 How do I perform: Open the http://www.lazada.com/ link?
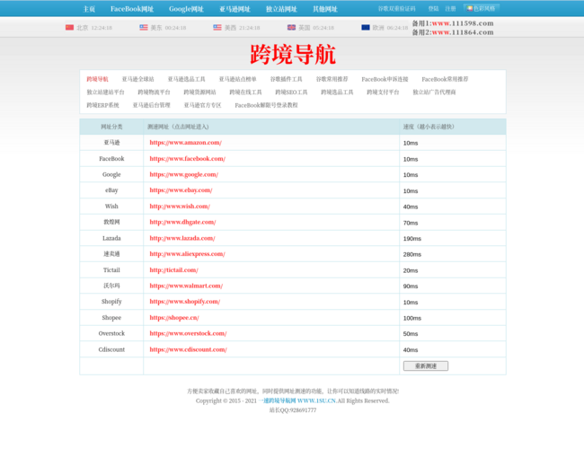pos(182,238)
